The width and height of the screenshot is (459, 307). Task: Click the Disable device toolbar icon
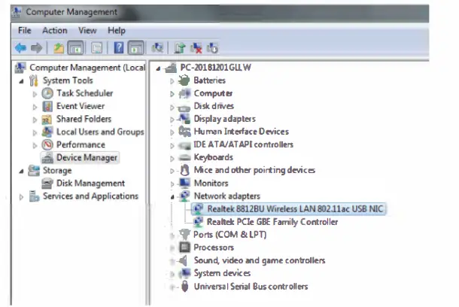212,47
